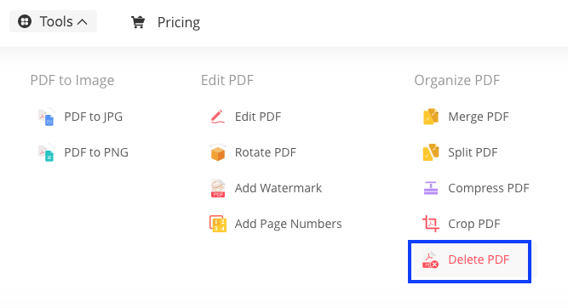Screen dimensions: 568x308
Task: Click the Rotate PDF cube icon
Action: click(x=218, y=152)
